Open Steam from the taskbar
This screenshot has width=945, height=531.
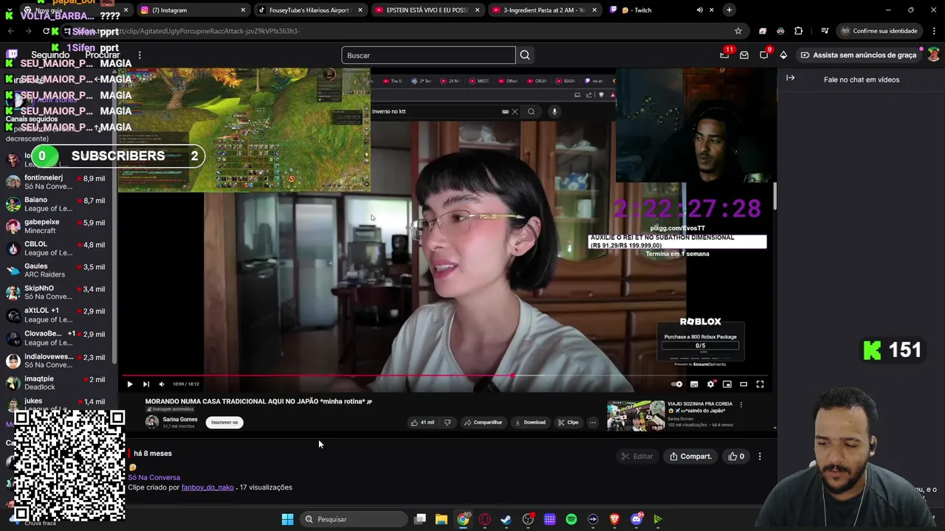click(506, 519)
